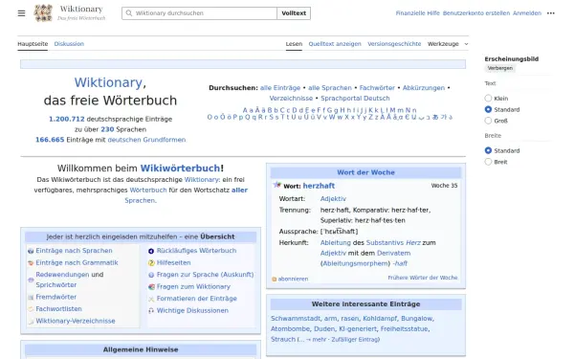The width and height of the screenshot is (574, 359).
Task: Select Klein text size
Action: (x=488, y=99)
